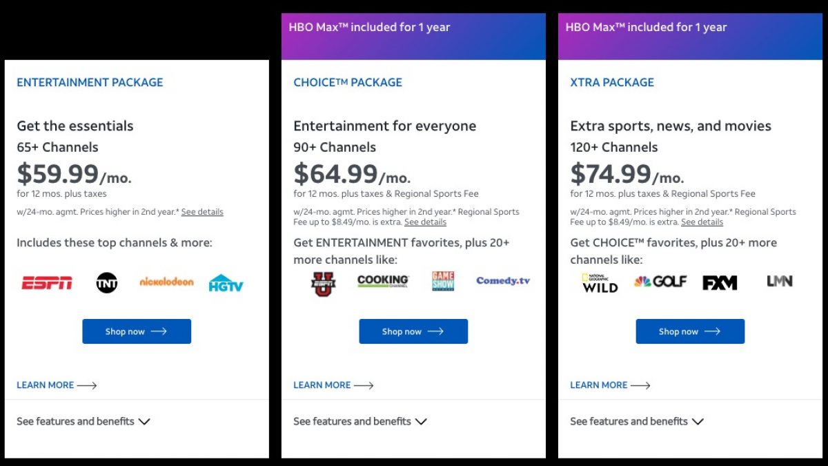Click the HGTV channel logo
Image resolution: width=828 pixels, height=466 pixels.
(x=226, y=282)
